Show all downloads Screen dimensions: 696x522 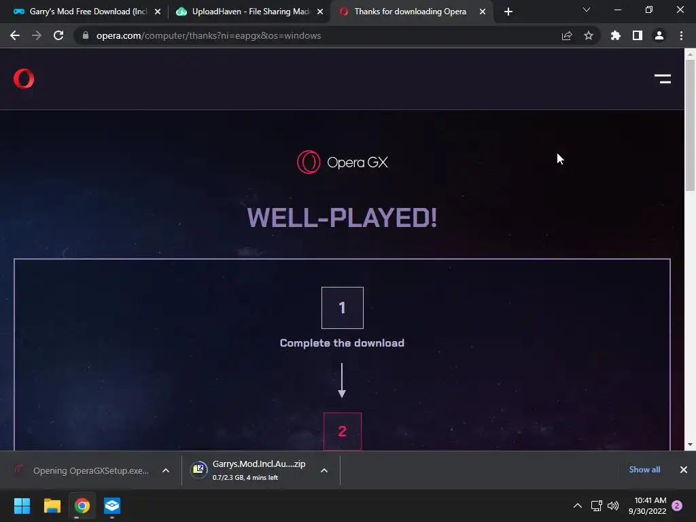pos(644,470)
